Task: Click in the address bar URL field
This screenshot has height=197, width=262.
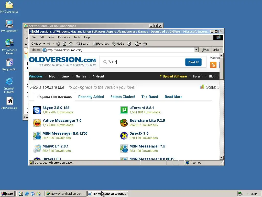Action: click(x=118, y=50)
